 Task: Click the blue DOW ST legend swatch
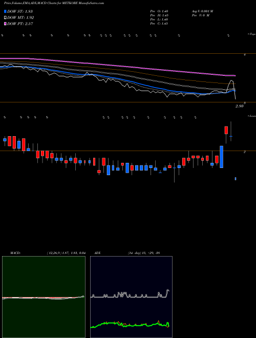pyautogui.click(x=5, y=11)
